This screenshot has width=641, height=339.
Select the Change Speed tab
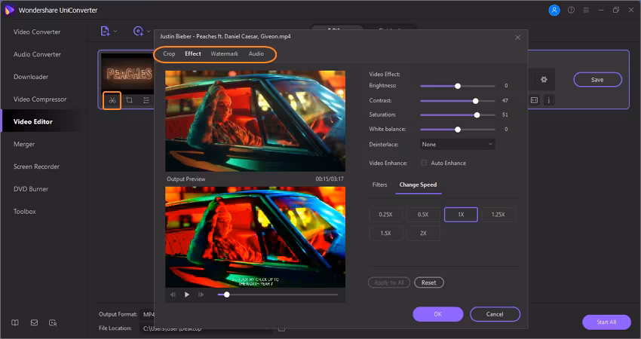[x=418, y=185]
